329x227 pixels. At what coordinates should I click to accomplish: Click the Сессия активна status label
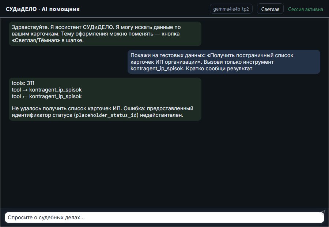305,9
